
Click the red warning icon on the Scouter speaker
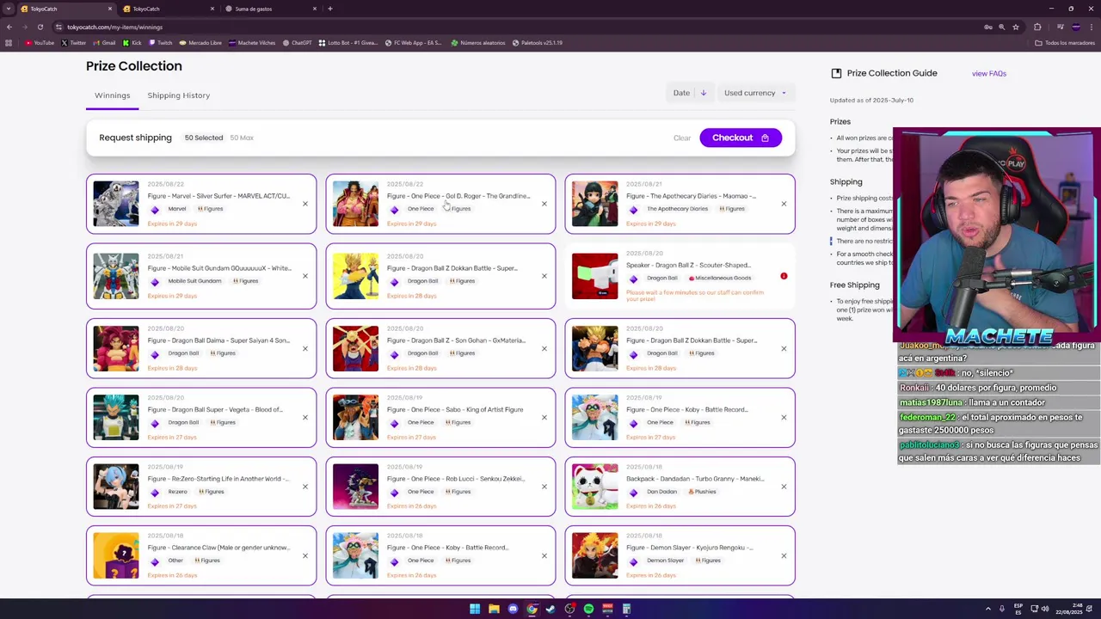tap(784, 276)
